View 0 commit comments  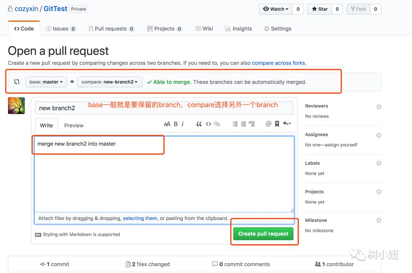click(x=241, y=264)
